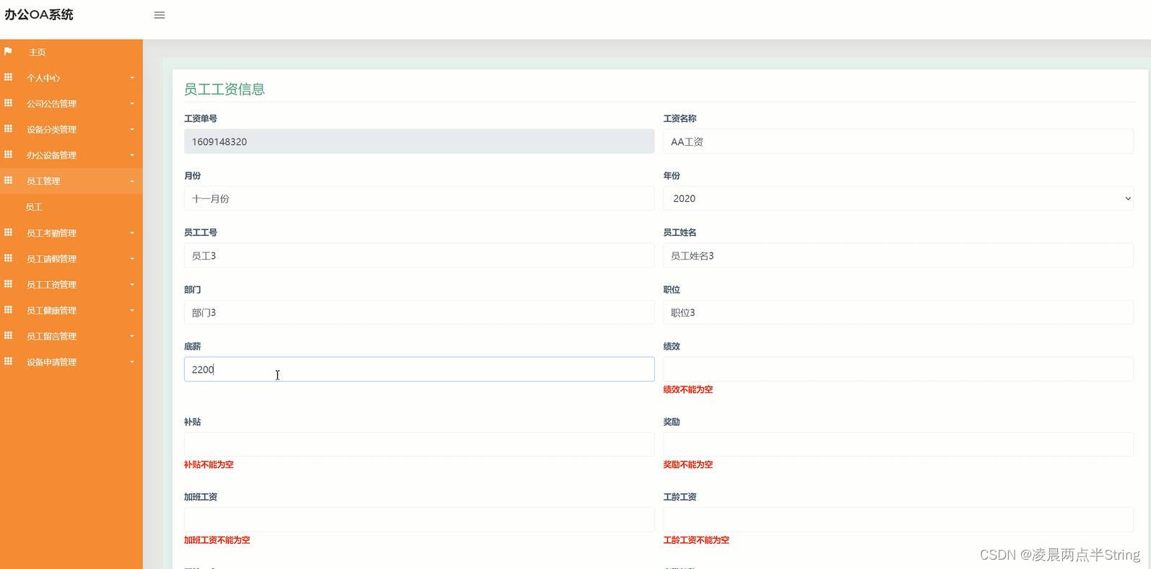Click the 工龄工资不能为空 error message
Image resolution: width=1151 pixels, height=569 pixels.
click(x=696, y=540)
